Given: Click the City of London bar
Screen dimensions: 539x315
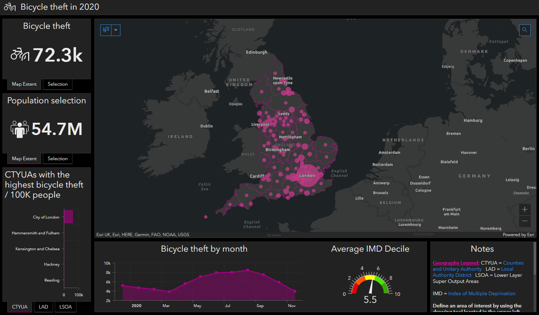Looking at the screenshot, I should (x=68, y=217).
